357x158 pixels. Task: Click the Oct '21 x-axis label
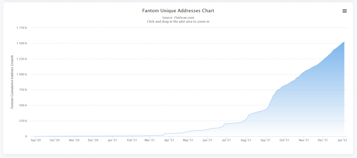click(284, 140)
